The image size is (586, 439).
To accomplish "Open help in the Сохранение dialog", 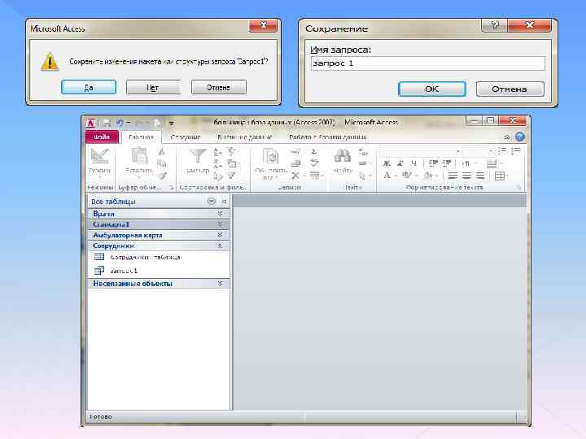I will click(x=495, y=25).
